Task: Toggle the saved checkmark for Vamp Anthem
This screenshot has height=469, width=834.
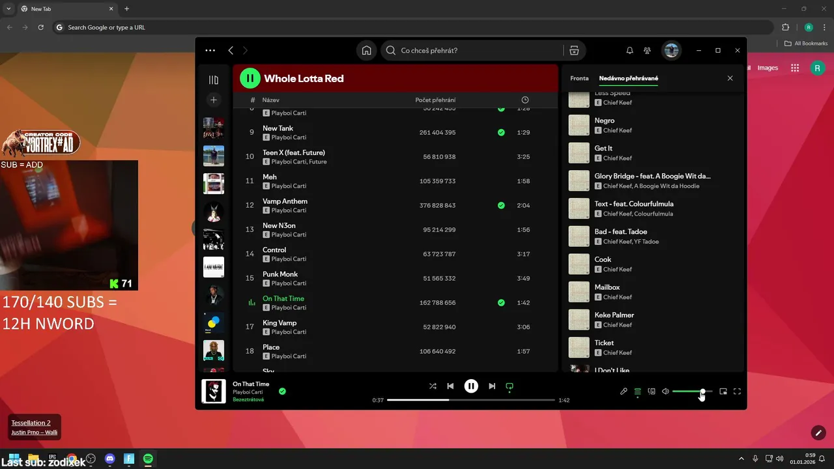Action: [501, 205]
